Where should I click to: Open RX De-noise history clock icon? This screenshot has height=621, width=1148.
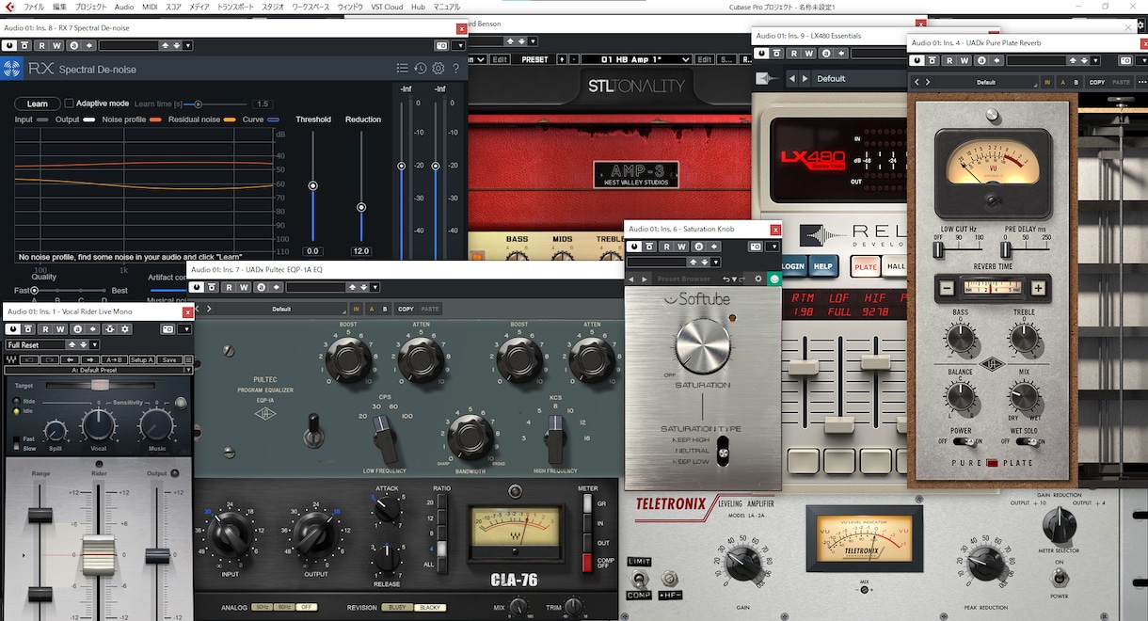pyautogui.click(x=421, y=69)
